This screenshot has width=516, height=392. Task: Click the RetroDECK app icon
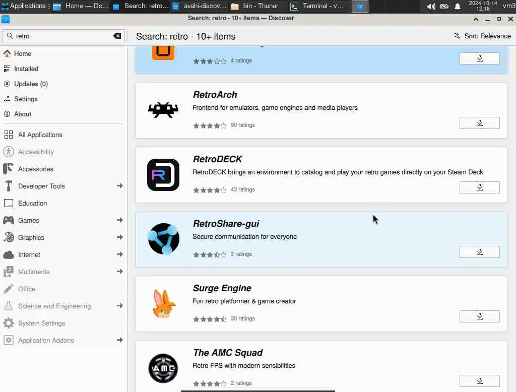coord(163,175)
